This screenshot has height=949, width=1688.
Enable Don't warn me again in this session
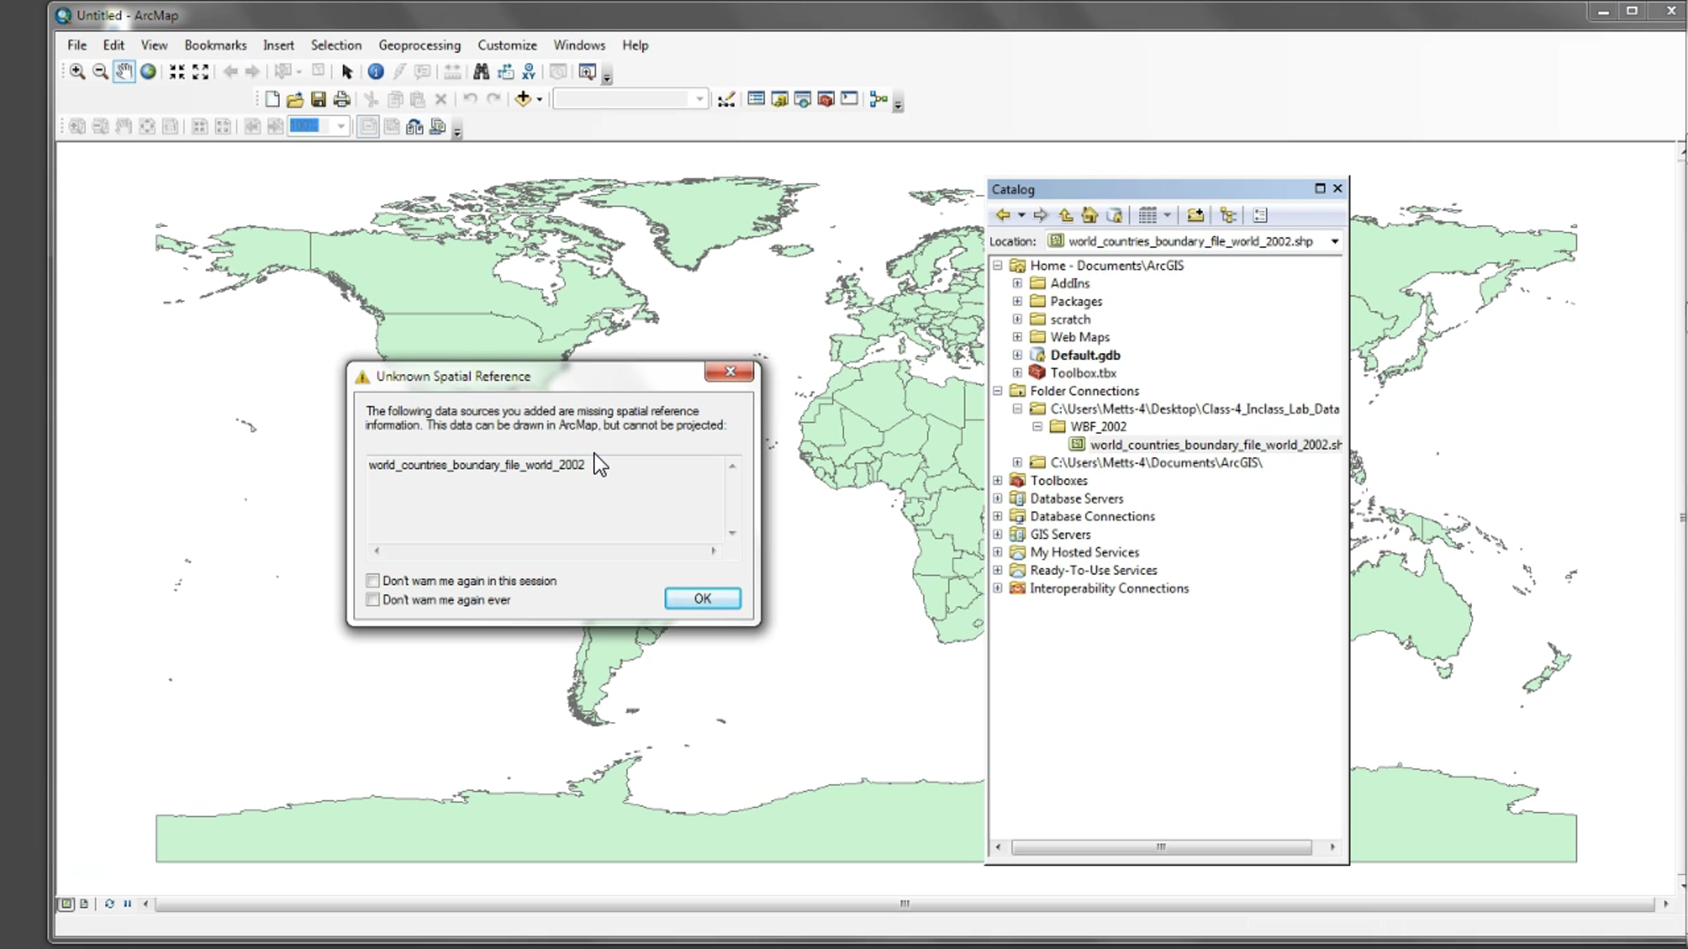(x=373, y=581)
